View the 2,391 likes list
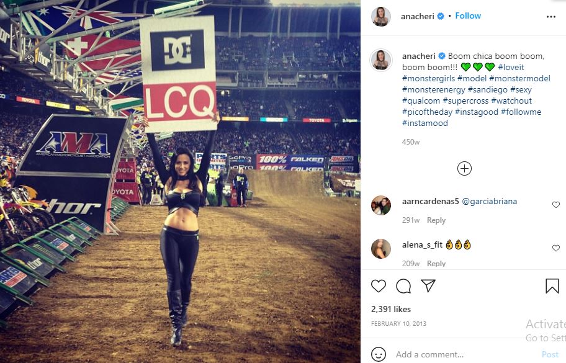 [x=391, y=309]
